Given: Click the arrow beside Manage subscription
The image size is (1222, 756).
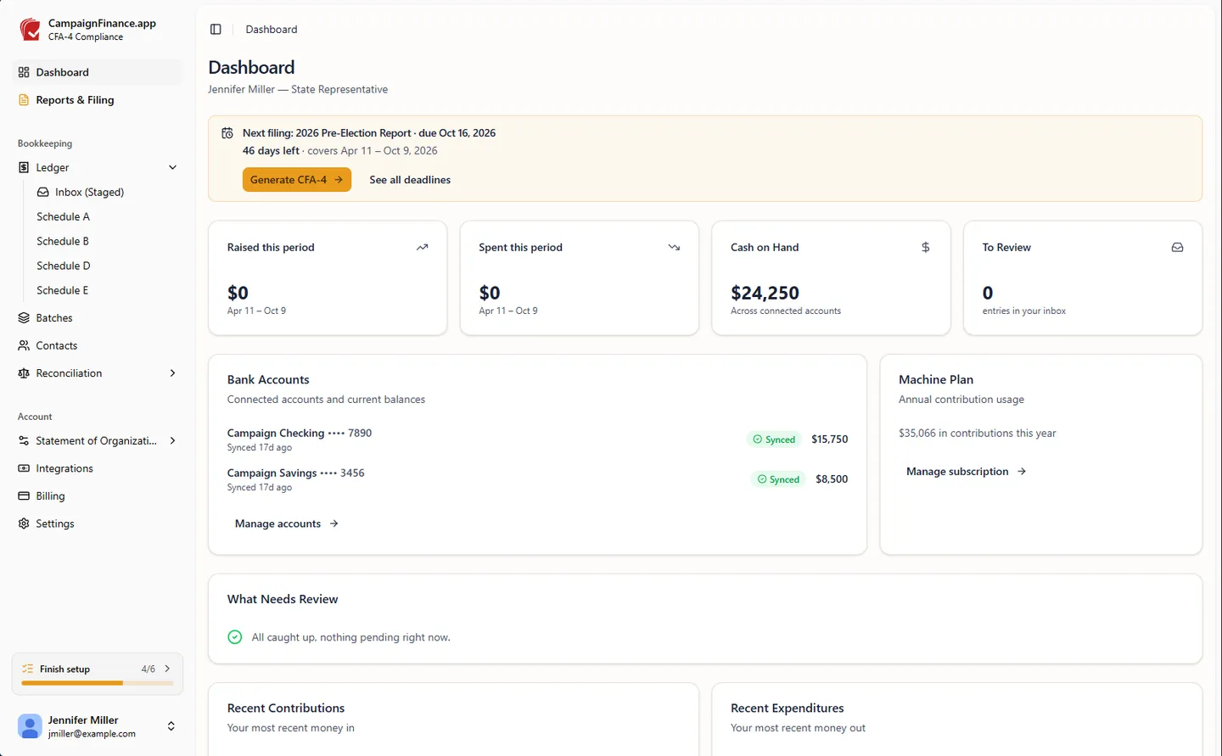Looking at the screenshot, I should (1022, 472).
